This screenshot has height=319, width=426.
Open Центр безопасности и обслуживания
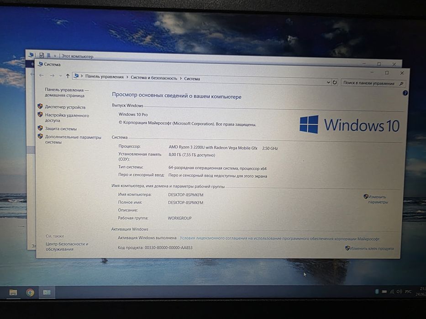(67, 247)
